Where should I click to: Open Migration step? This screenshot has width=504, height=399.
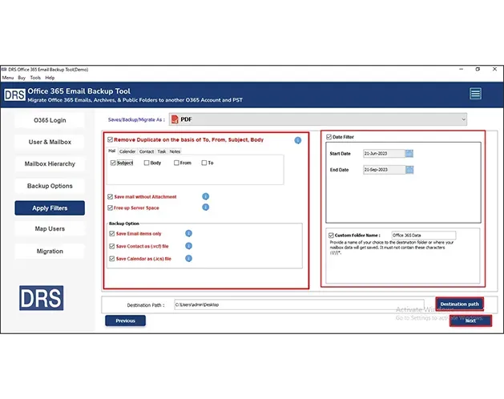(50, 252)
